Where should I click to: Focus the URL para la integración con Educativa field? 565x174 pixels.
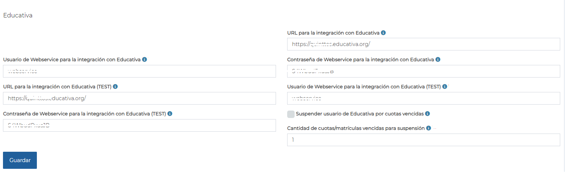point(423,44)
